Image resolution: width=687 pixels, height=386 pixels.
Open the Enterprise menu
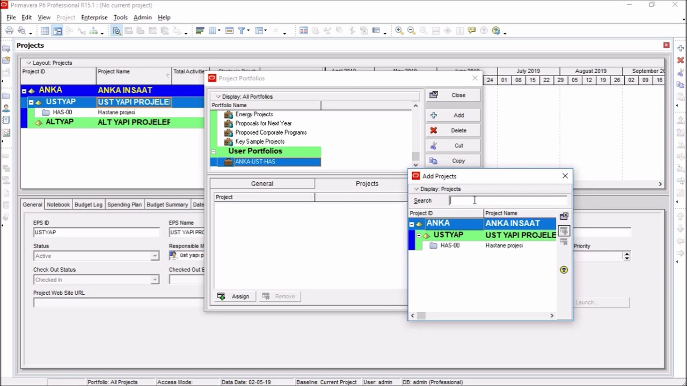tap(94, 17)
